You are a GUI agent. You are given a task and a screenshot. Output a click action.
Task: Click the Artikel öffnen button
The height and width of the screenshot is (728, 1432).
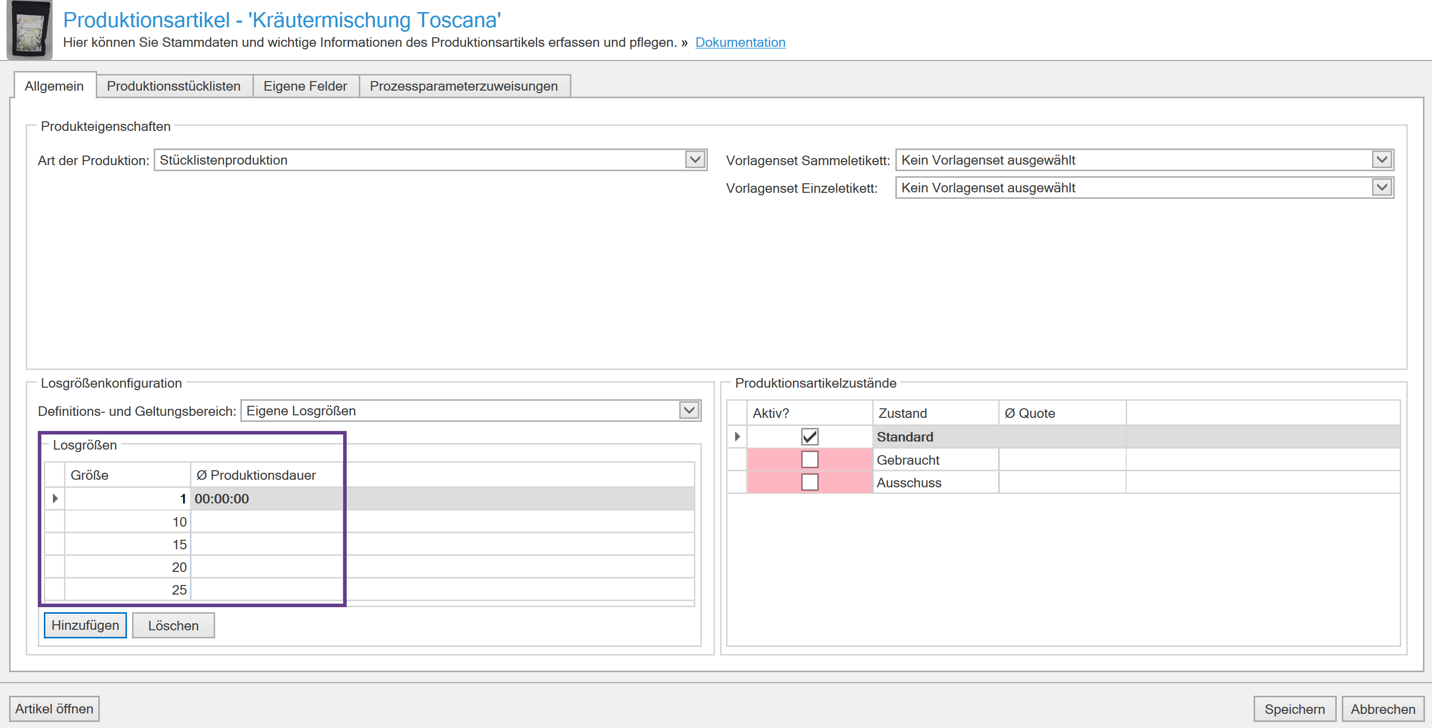(54, 709)
